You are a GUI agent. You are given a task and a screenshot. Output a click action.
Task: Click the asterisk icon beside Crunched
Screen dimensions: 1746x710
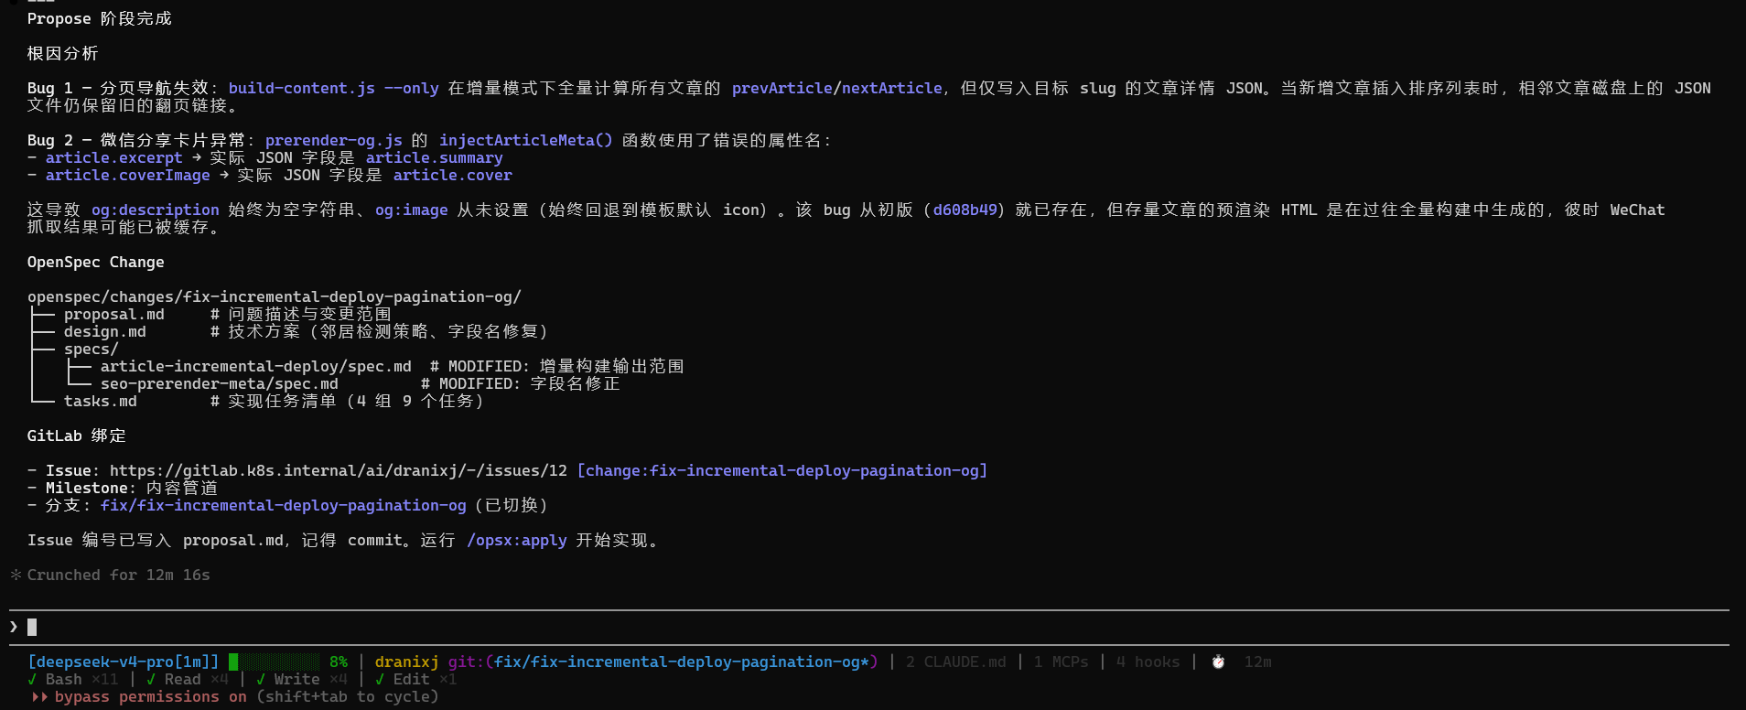tap(16, 575)
